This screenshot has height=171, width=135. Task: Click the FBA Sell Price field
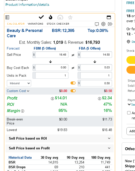(x=96, y=55)
